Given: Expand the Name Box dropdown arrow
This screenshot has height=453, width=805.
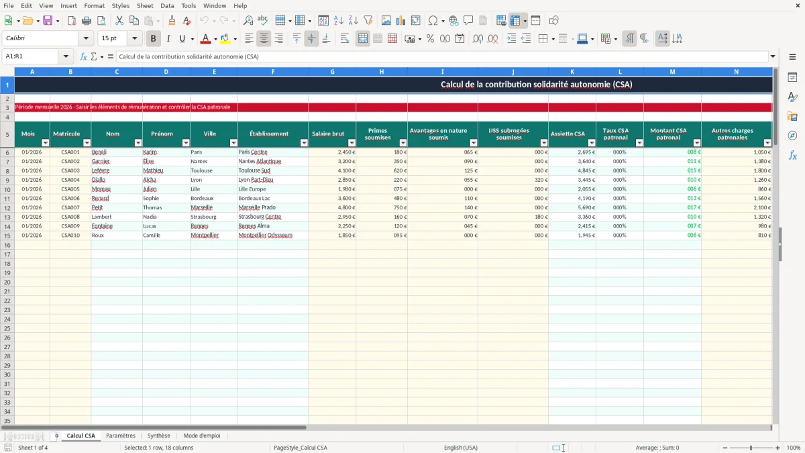Looking at the screenshot, I should pyautogui.click(x=66, y=56).
